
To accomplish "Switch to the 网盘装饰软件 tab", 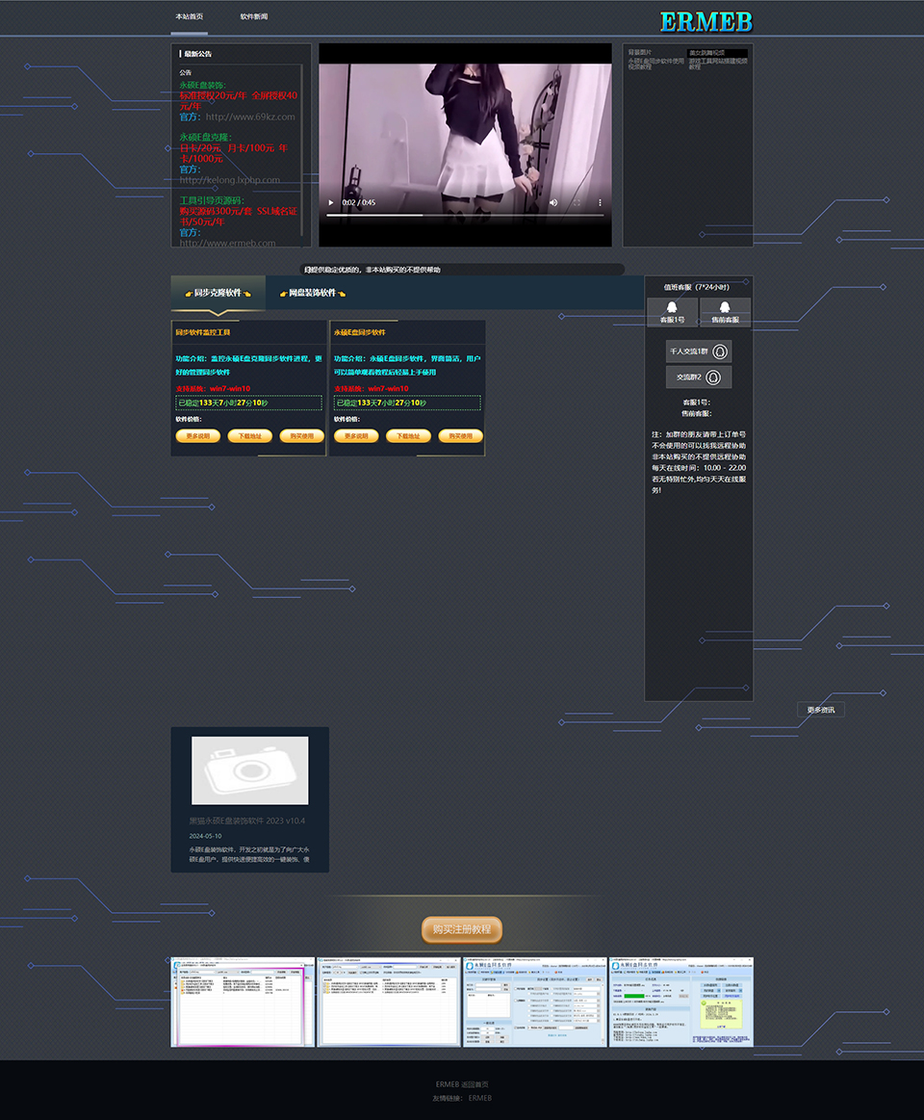I will point(313,293).
